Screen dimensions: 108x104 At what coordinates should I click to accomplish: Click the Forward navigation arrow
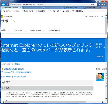[7, 5]
